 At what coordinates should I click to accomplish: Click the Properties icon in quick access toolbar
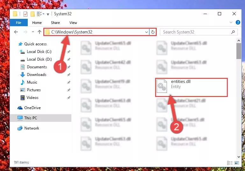(25, 14)
